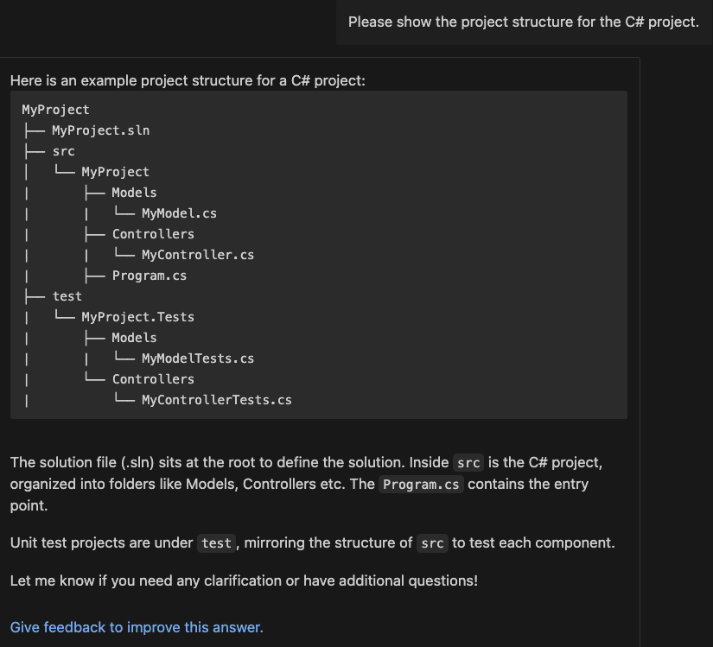Click the "Let me know if you need" sentence
Viewport: 713px width, 647px height.
(243, 580)
